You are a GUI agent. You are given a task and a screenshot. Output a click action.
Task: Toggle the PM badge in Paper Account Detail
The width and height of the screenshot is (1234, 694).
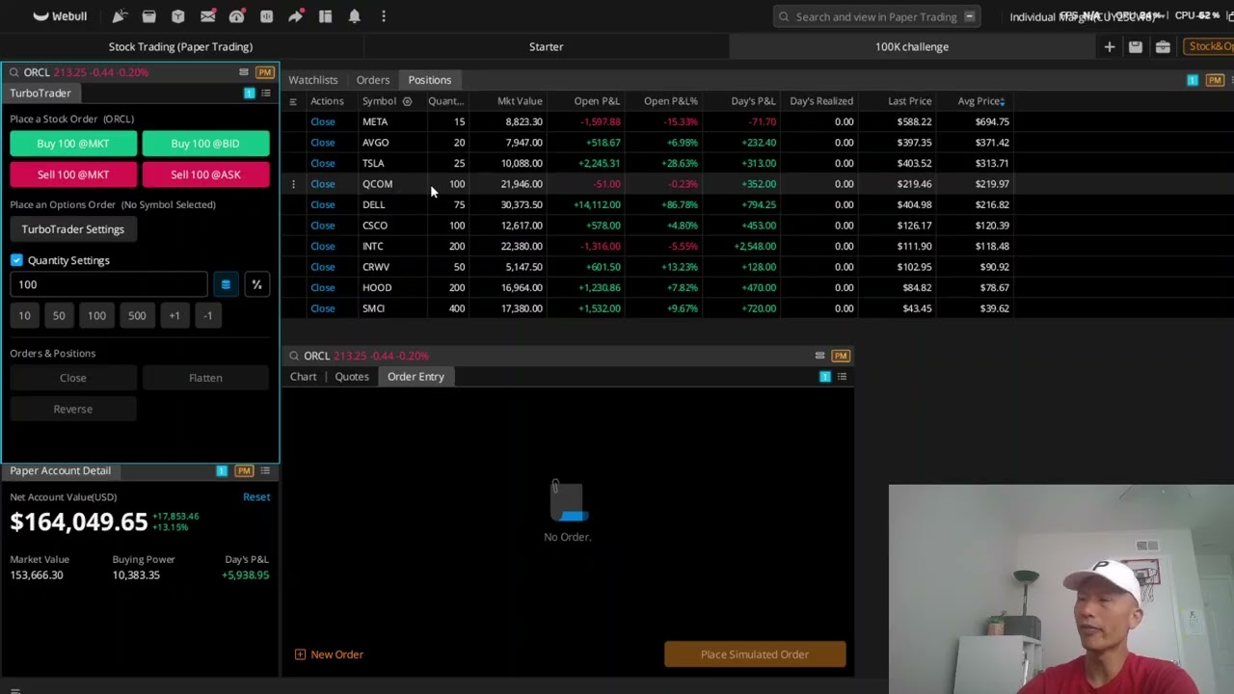(244, 470)
